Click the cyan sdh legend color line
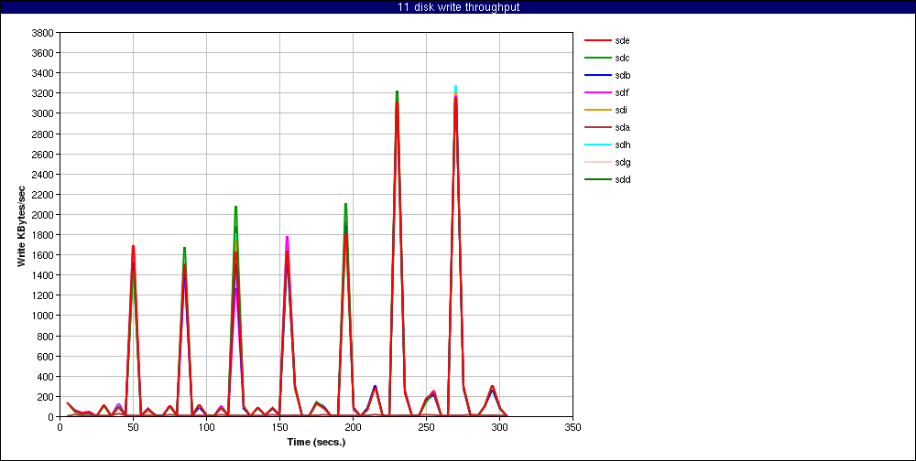Image resolution: width=916 pixels, height=461 pixels. point(597,145)
